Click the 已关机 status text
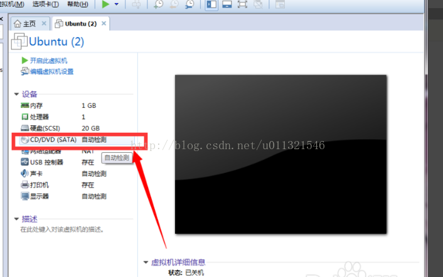This screenshot has height=277, width=443. [x=195, y=273]
